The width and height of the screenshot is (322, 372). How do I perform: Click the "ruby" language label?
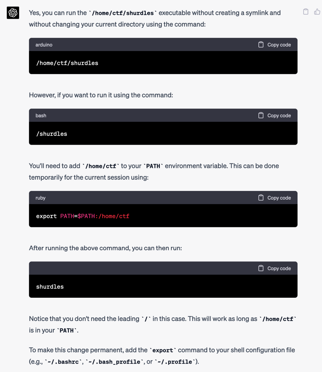tap(41, 198)
